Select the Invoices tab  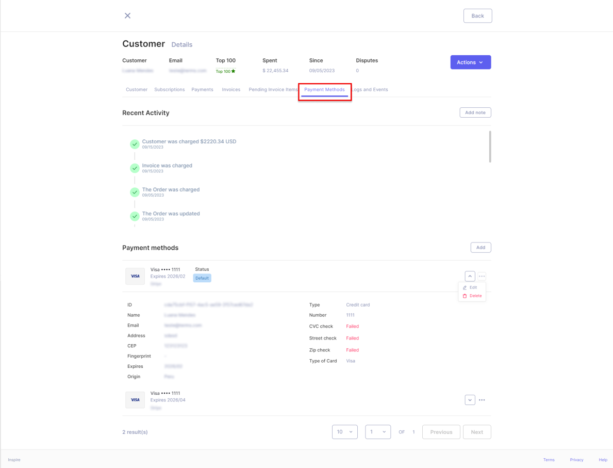(231, 90)
